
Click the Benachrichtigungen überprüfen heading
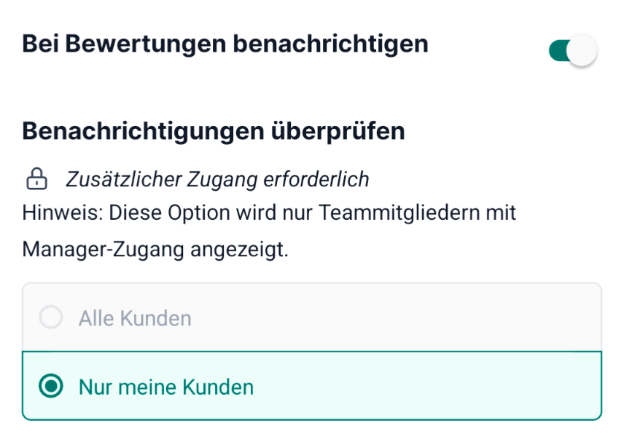point(214,131)
